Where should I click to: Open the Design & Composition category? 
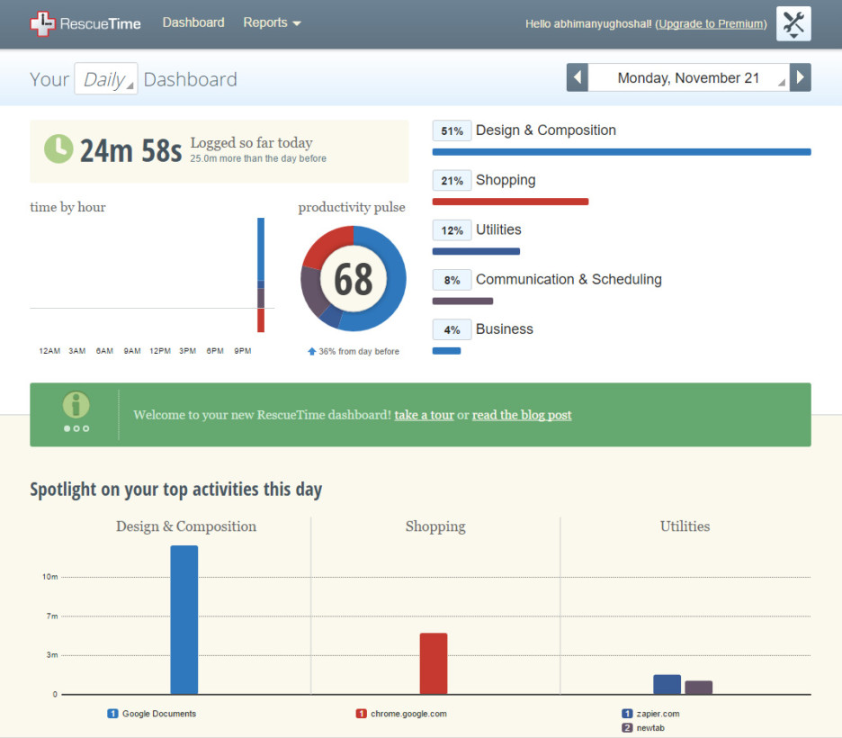click(545, 130)
